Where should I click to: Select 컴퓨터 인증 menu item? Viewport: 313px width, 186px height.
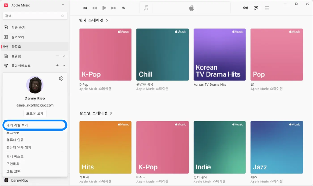point(15,140)
